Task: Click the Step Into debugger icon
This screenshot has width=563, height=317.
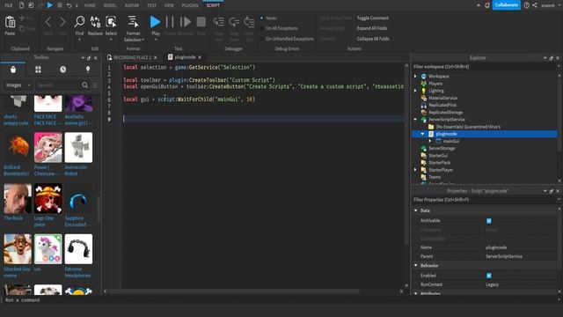Action: point(219,22)
